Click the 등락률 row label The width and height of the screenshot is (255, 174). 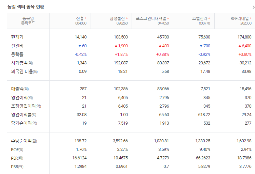[x=17, y=54]
